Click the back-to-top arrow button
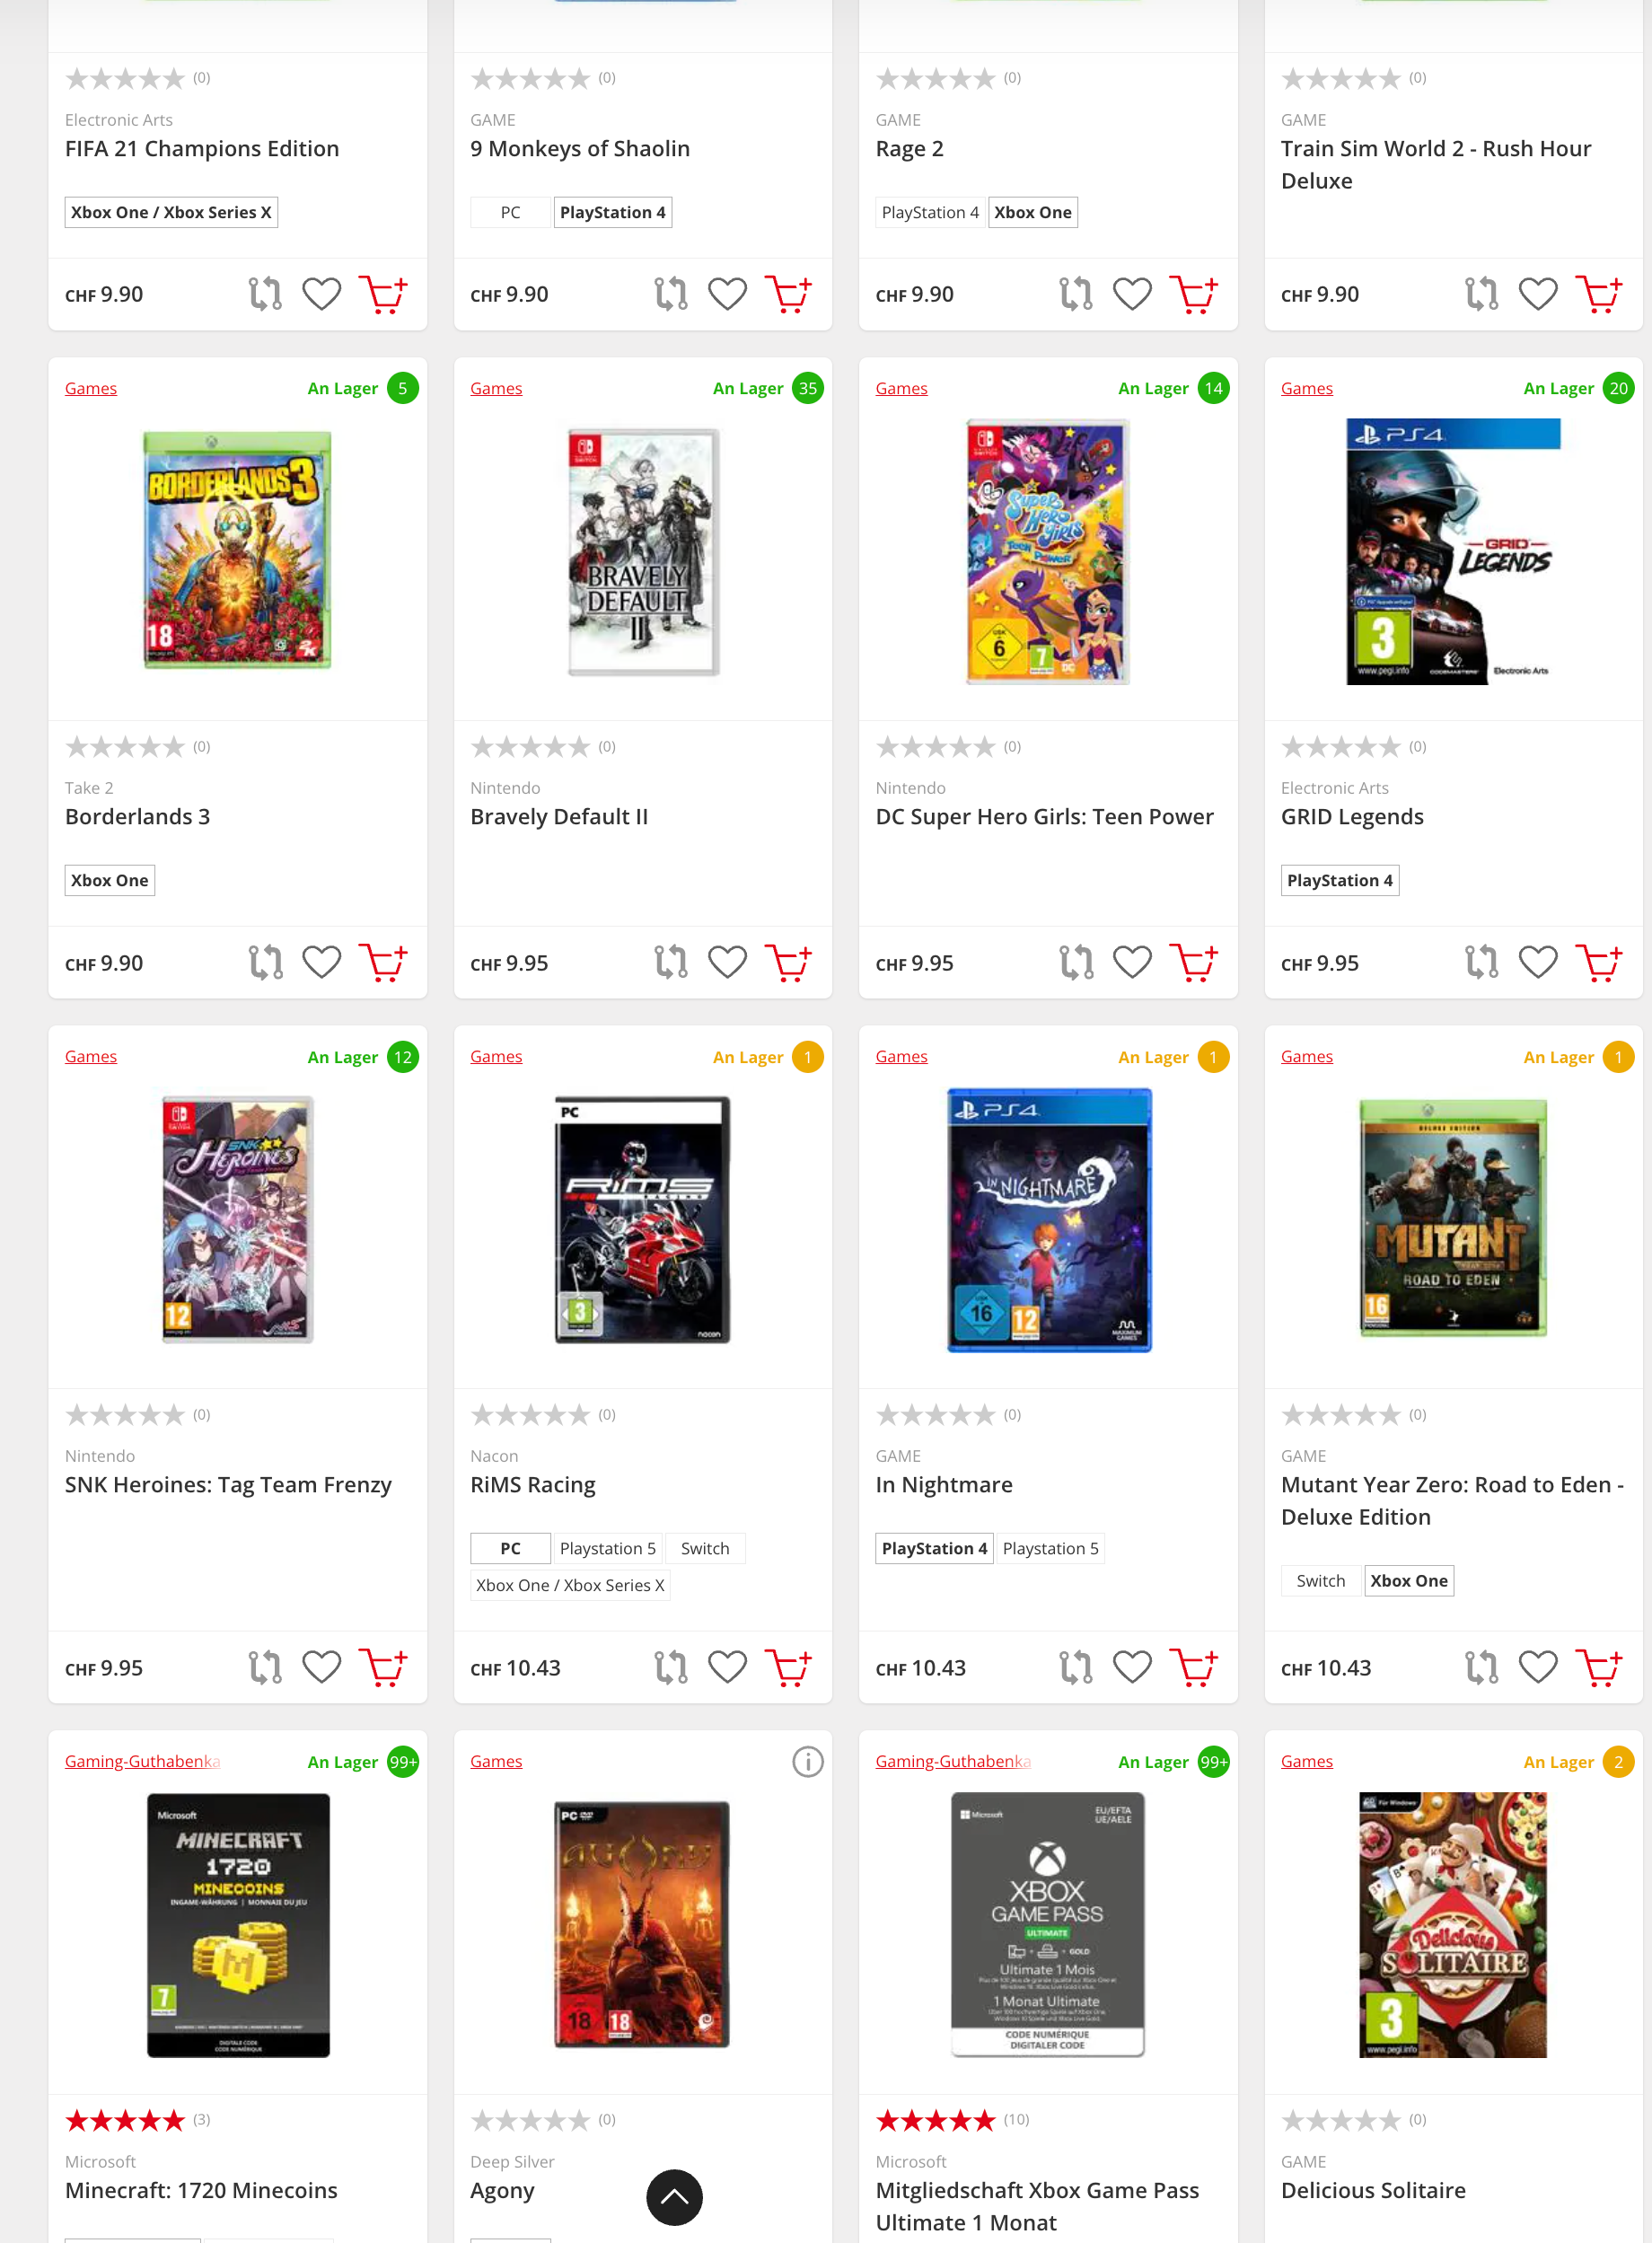Viewport: 1652px width, 2243px height. 675,2197
